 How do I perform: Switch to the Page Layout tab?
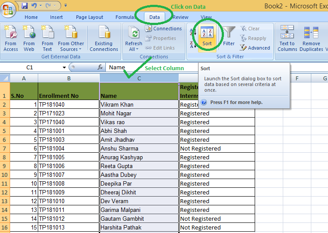[x=90, y=17]
